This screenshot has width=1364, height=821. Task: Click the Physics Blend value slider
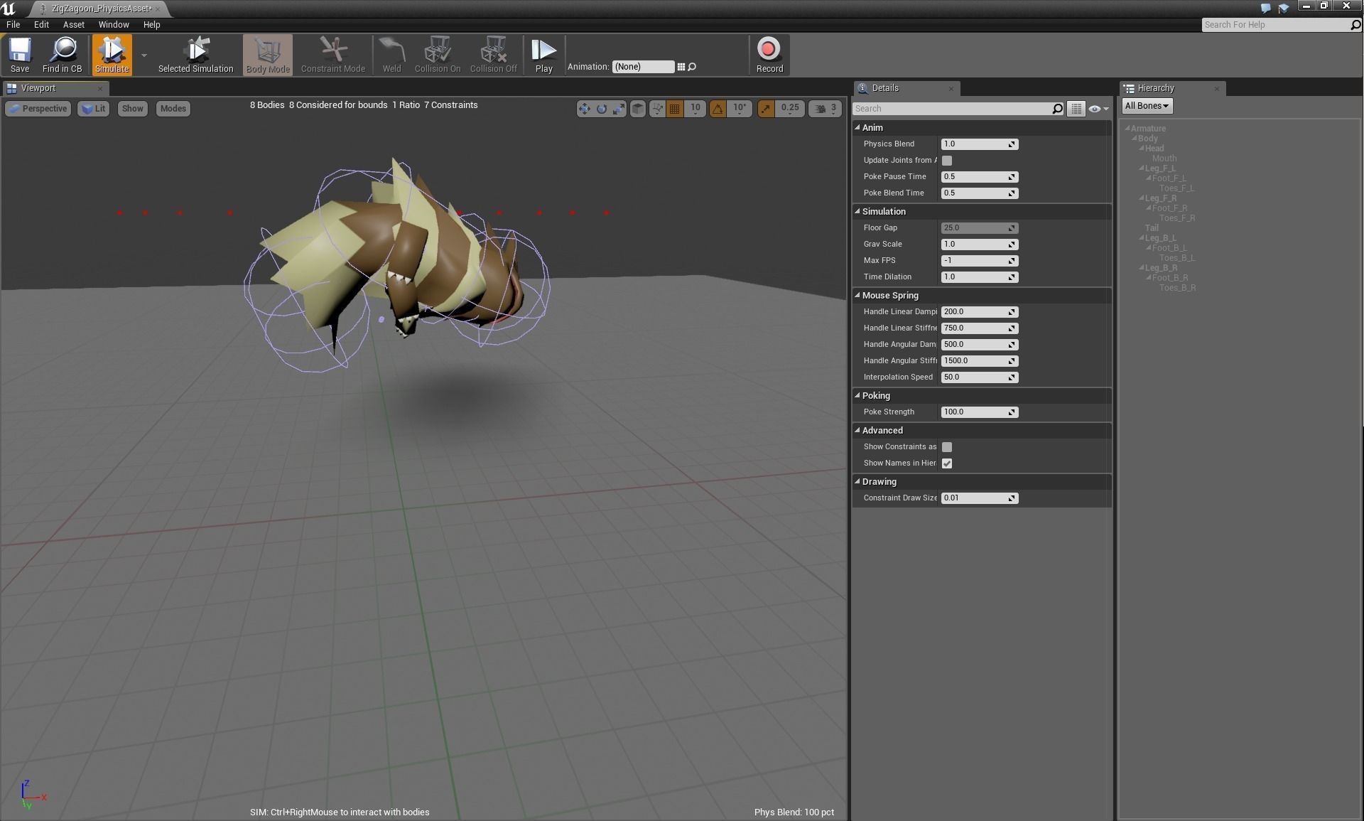click(979, 144)
